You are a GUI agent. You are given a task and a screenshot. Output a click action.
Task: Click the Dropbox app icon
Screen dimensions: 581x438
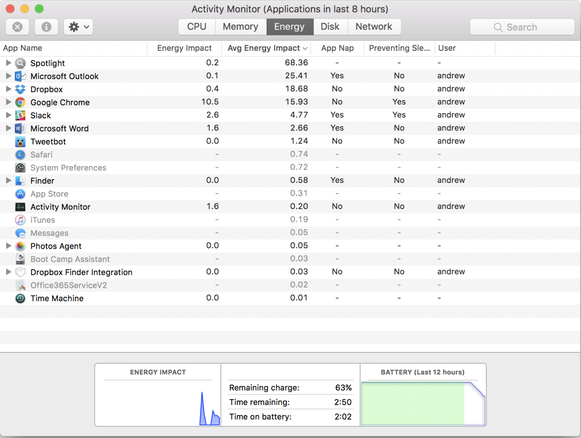click(x=20, y=89)
